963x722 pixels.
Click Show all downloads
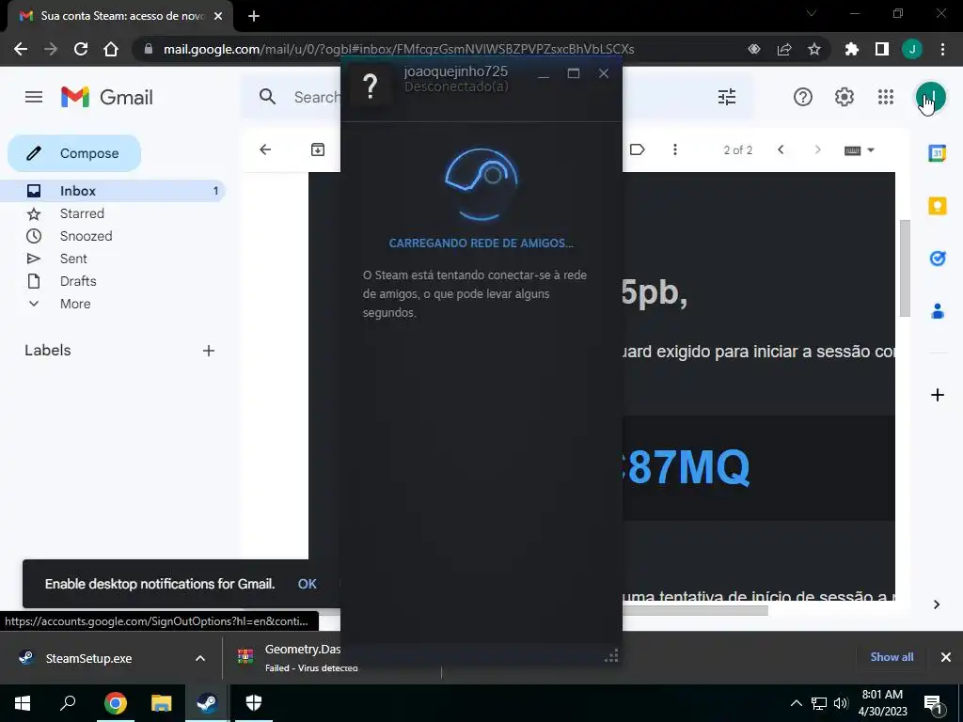pyautogui.click(x=892, y=657)
